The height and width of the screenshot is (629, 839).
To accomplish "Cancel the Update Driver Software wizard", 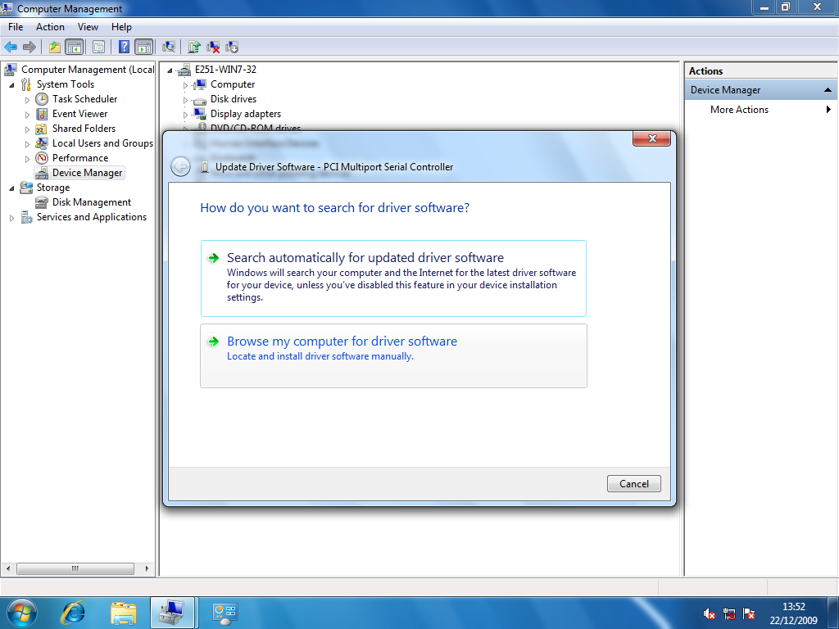I will 633,483.
